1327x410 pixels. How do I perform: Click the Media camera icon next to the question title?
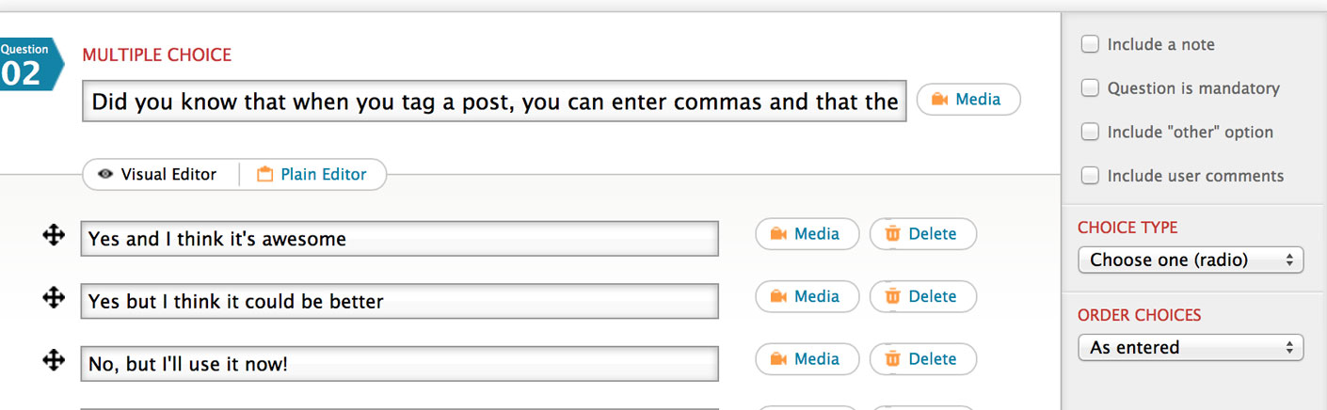tap(938, 100)
